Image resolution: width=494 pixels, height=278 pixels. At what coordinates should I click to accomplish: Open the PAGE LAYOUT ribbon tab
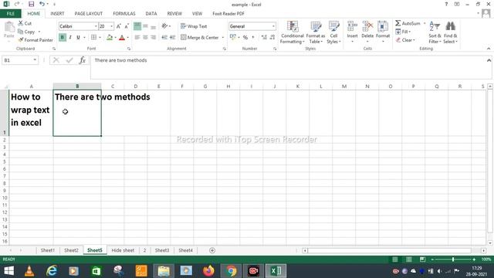pos(89,14)
